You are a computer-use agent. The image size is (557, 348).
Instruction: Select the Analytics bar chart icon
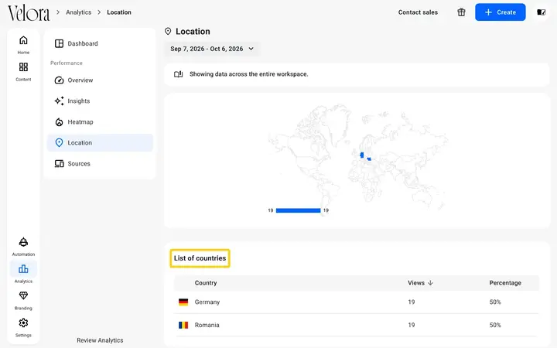click(23, 269)
